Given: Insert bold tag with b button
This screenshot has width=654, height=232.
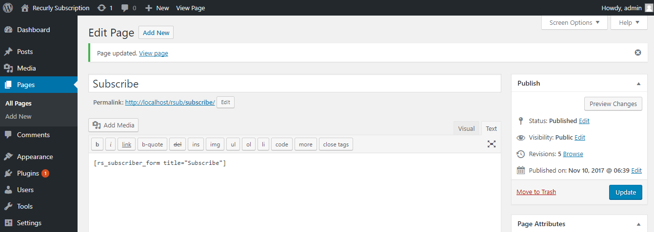Looking at the screenshot, I should (97, 144).
